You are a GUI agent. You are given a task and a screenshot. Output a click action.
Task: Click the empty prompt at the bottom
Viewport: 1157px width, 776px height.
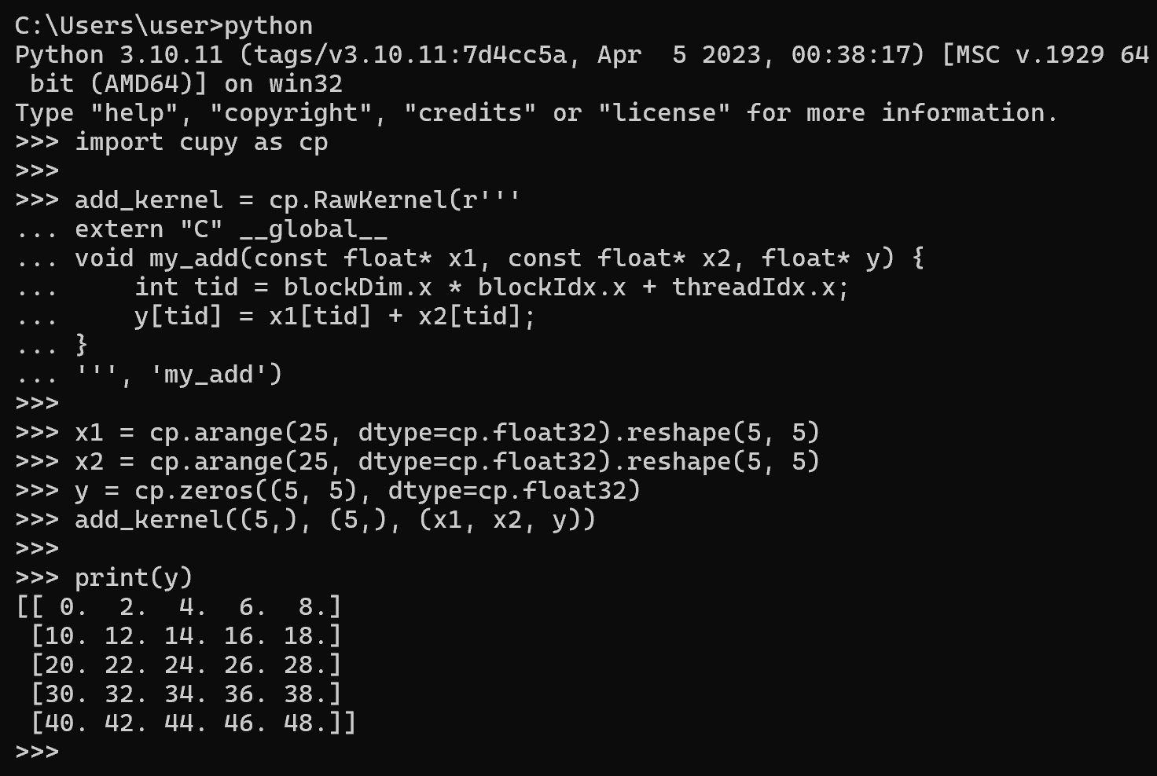[37, 752]
